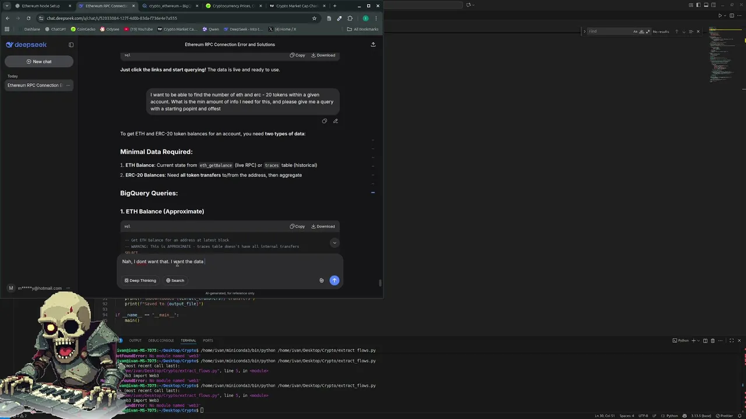Collapse the DeepSeek sidebar panel
The width and height of the screenshot is (746, 419).
tap(71, 45)
